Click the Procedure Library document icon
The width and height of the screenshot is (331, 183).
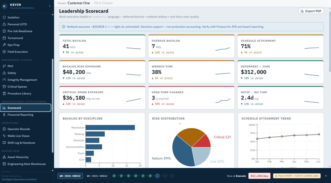tap(4, 94)
